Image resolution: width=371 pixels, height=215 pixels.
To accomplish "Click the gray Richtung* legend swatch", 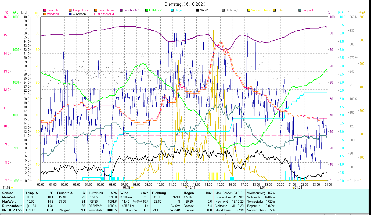I will pyautogui.click(x=223, y=10).
